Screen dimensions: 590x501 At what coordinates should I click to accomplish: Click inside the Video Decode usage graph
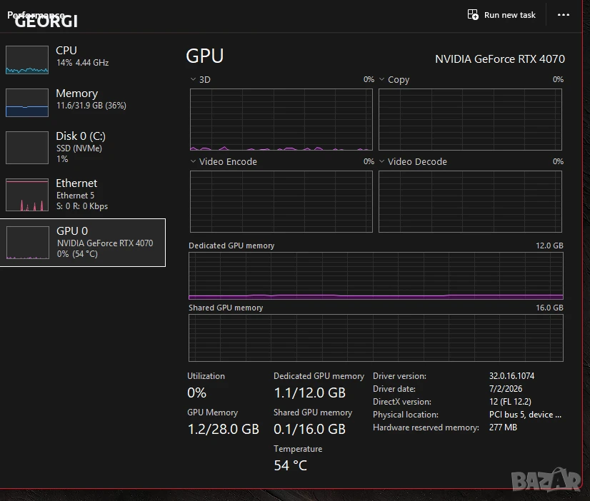(470, 201)
